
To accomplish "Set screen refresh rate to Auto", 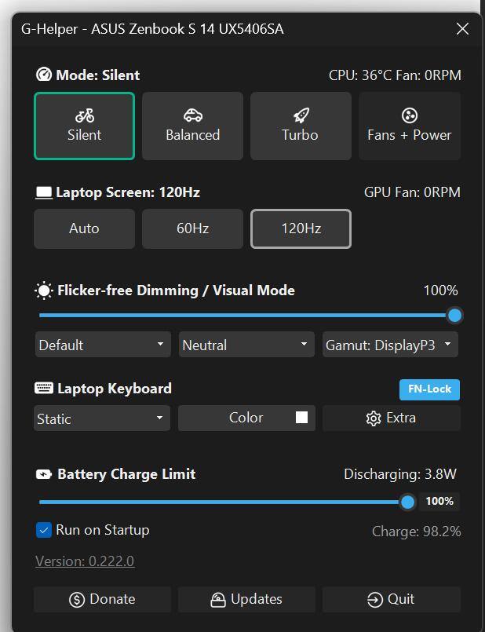I will click(84, 228).
